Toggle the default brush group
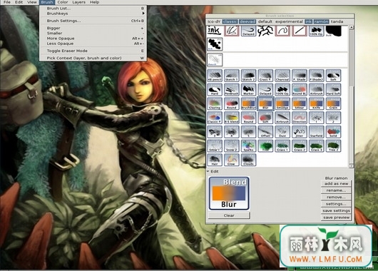 [x=265, y=21]
